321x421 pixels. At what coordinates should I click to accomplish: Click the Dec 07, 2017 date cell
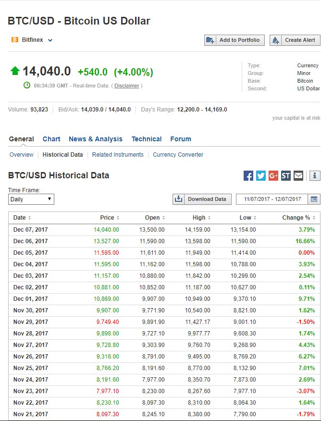pyautogui.click(x=31, y=230)
